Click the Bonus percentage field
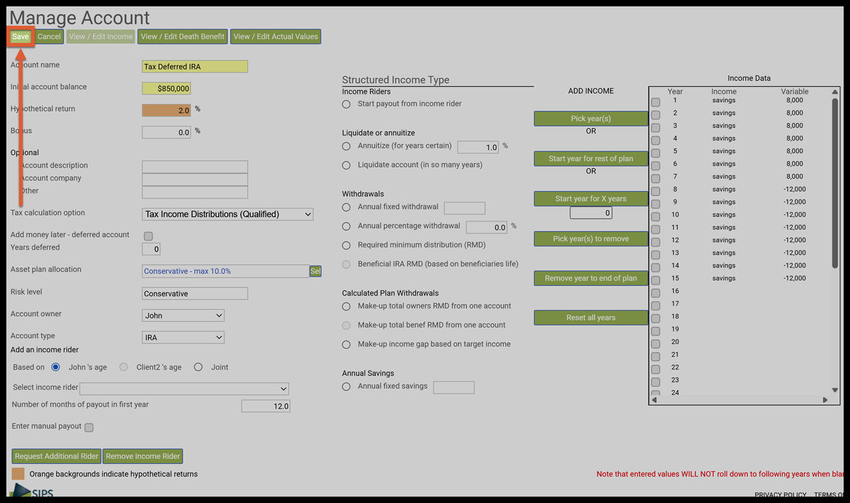Screen dimensions: 850x503 click(166, 132)
